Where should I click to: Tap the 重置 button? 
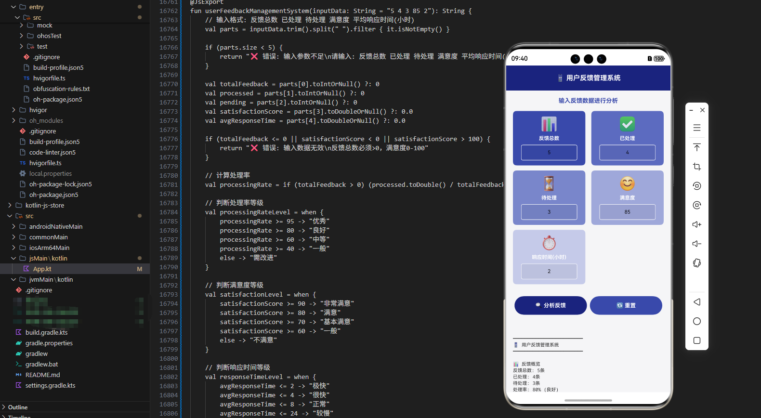[x=626, y=305]
